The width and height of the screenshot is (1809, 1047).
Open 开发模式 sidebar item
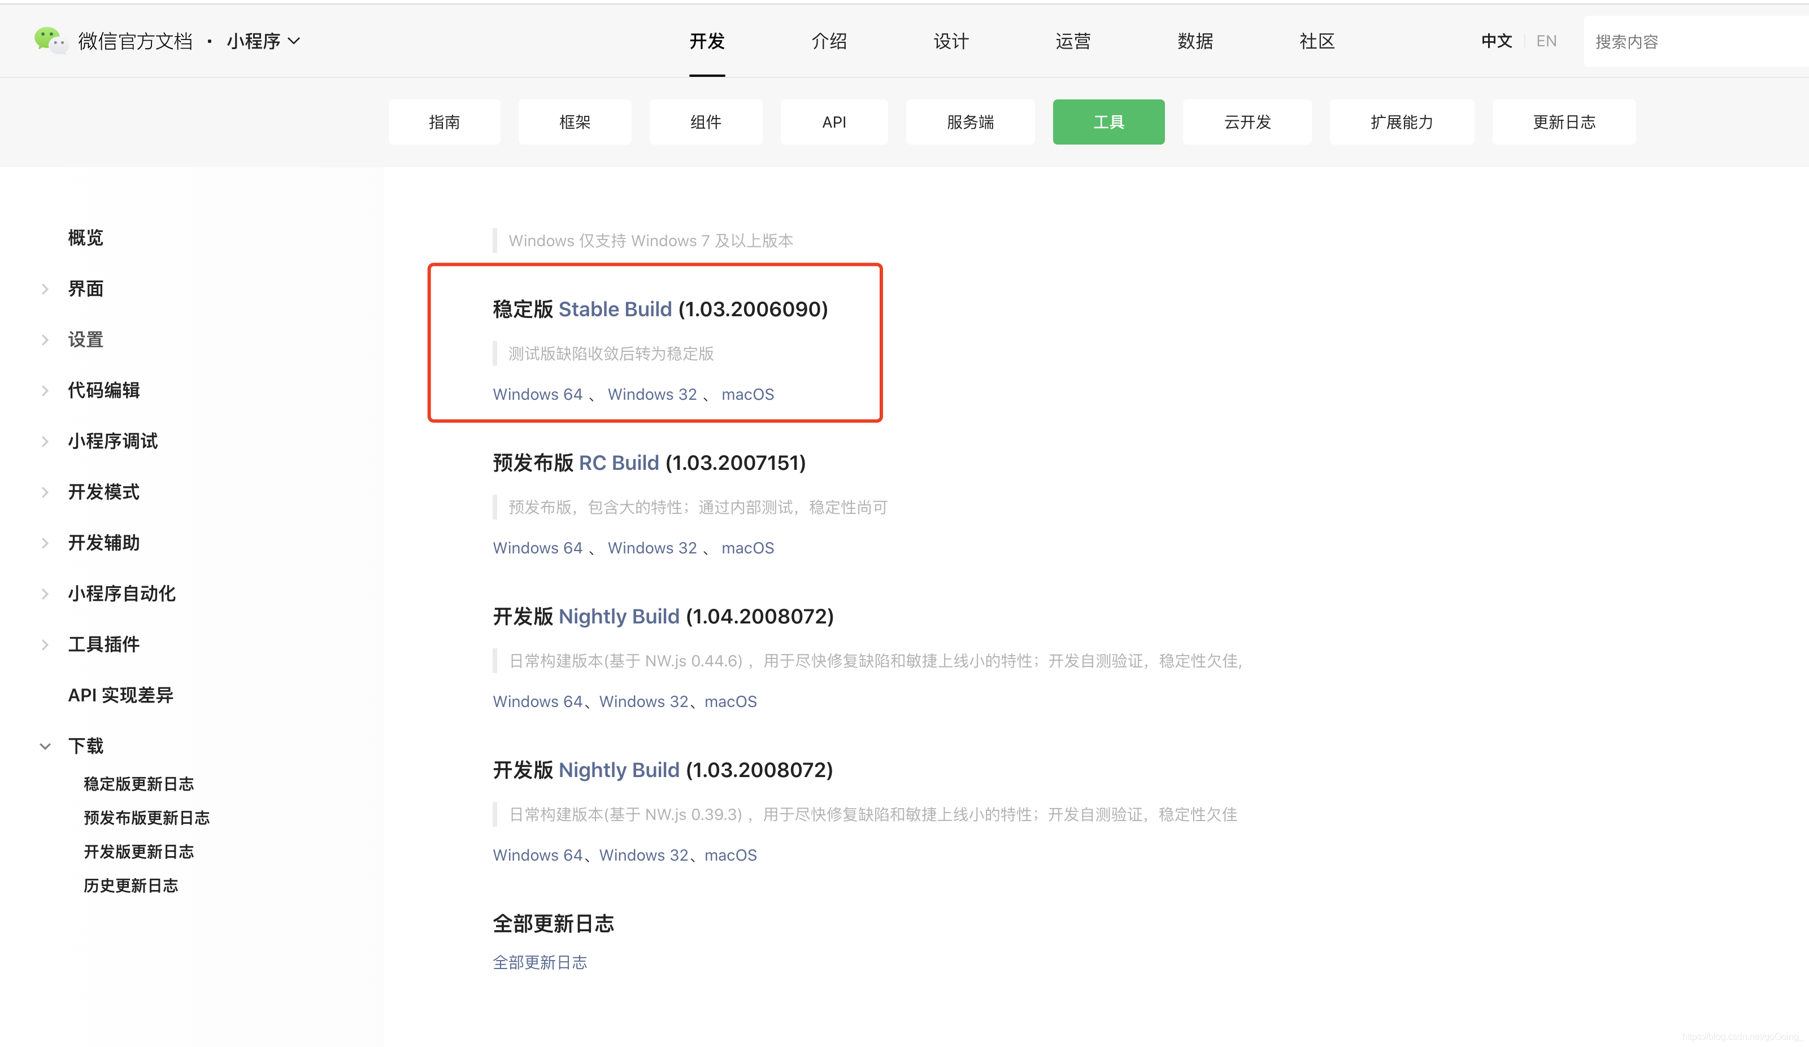click(103, 491)
